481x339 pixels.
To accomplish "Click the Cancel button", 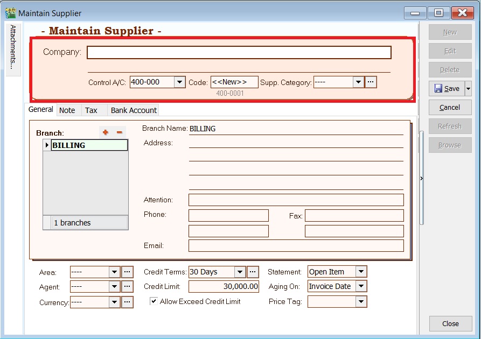I will pos(450,107).
